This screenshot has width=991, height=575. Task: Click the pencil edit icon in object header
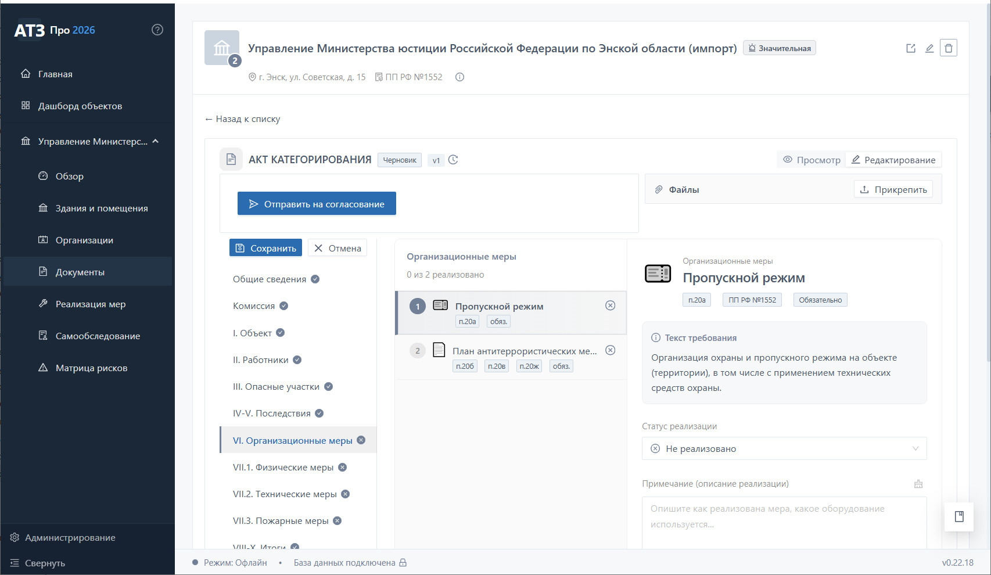pos(929,48)
